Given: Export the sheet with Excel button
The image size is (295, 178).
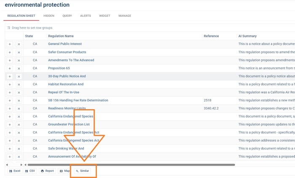Looking at the screenshot, I should tap(14, 171).
